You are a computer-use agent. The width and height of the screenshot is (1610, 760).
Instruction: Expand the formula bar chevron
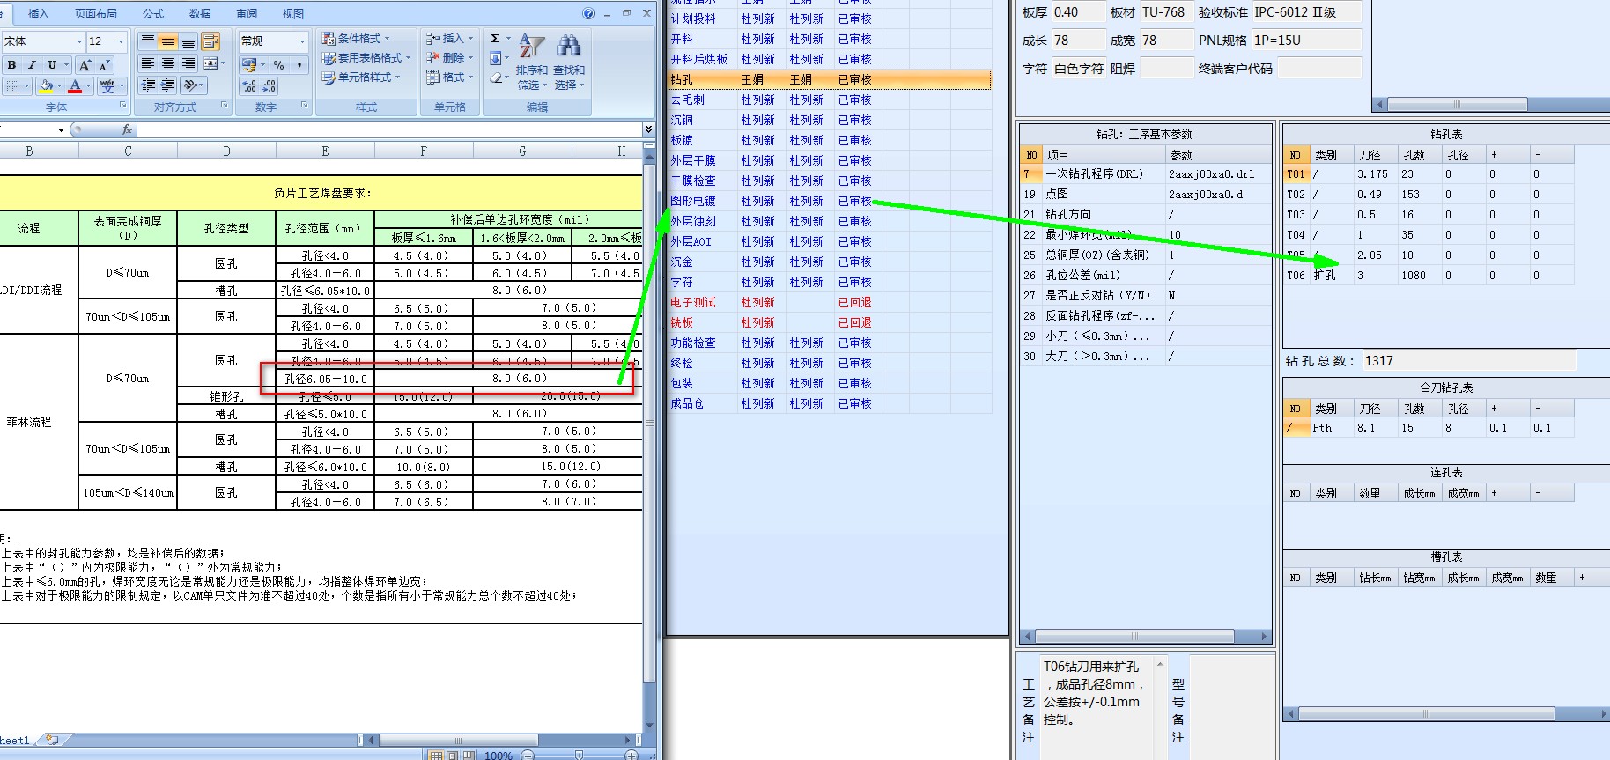649,129
